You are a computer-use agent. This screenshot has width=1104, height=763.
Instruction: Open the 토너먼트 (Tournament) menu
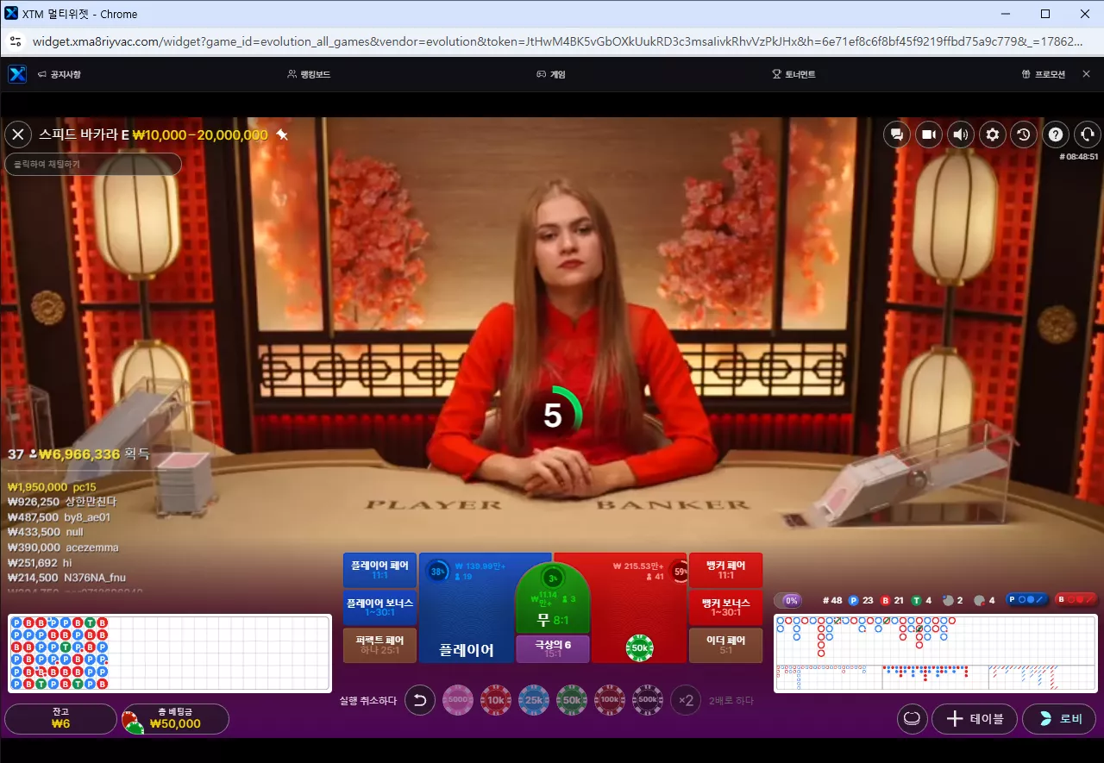tap(793, 74)
